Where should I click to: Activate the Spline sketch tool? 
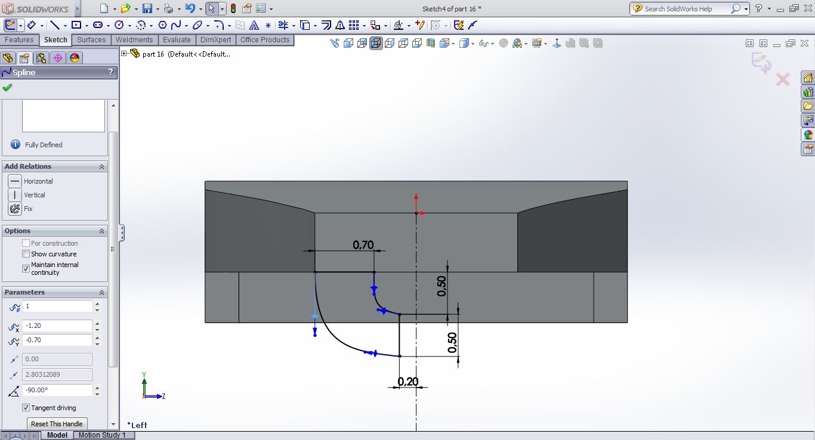point(176,25)
